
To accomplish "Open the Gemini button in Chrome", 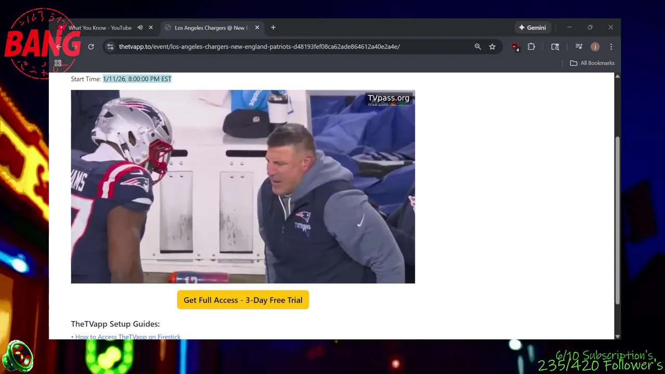I will click(x=532, y=28).
